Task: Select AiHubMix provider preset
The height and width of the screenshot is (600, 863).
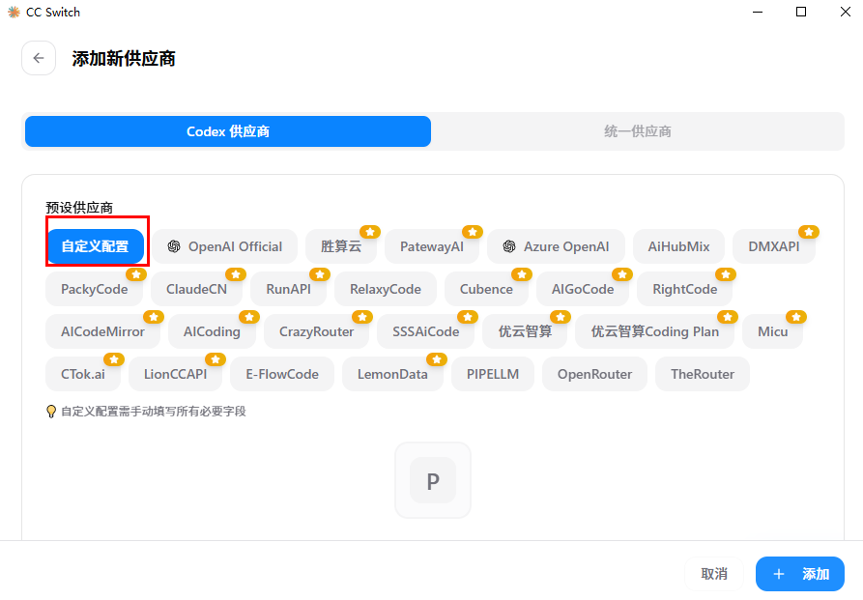Action: pyautogui.click(x=678, y=246)
